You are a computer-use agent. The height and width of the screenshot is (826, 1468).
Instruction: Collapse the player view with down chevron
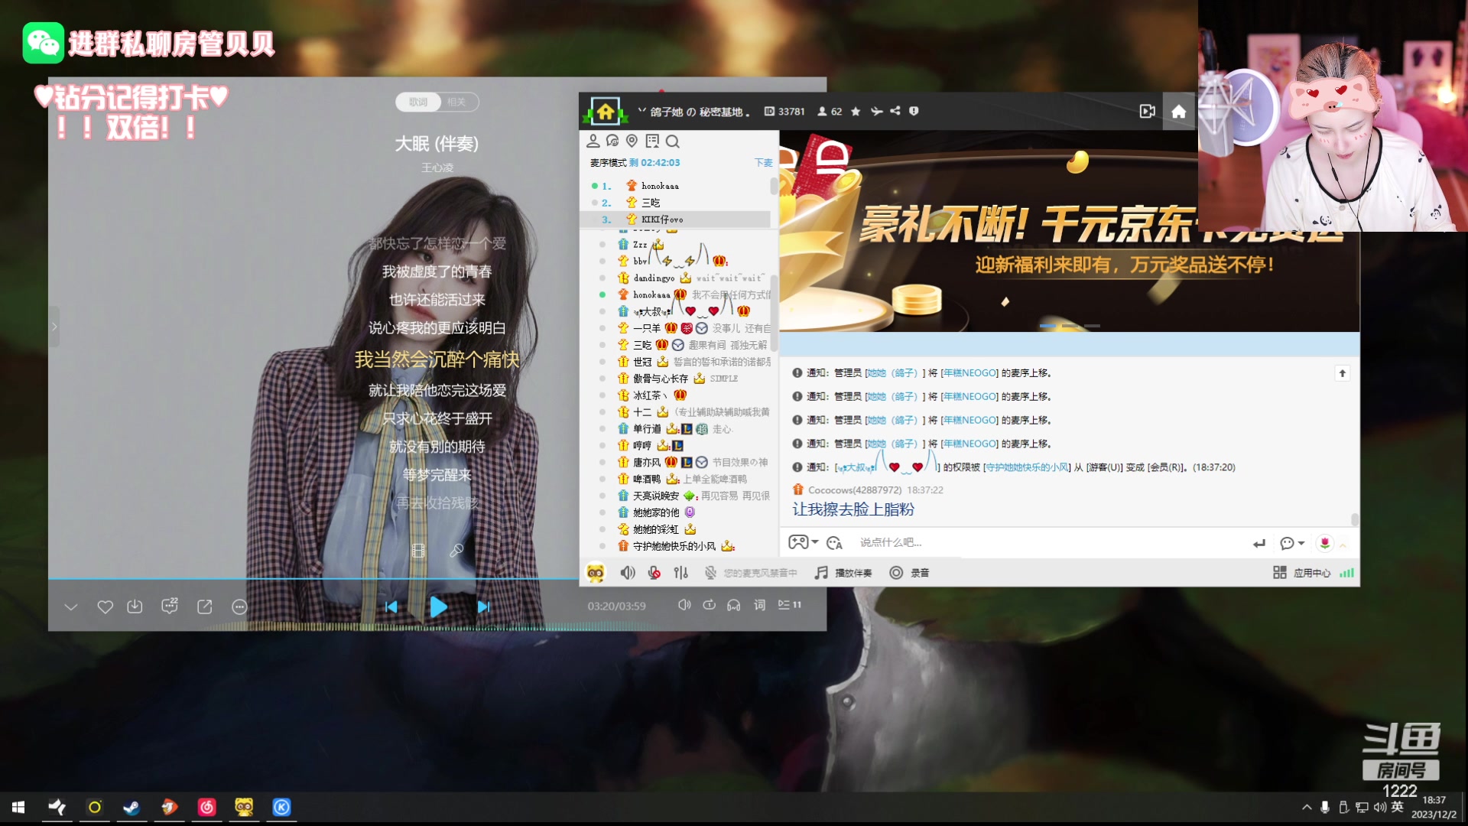tap(71, 607)
